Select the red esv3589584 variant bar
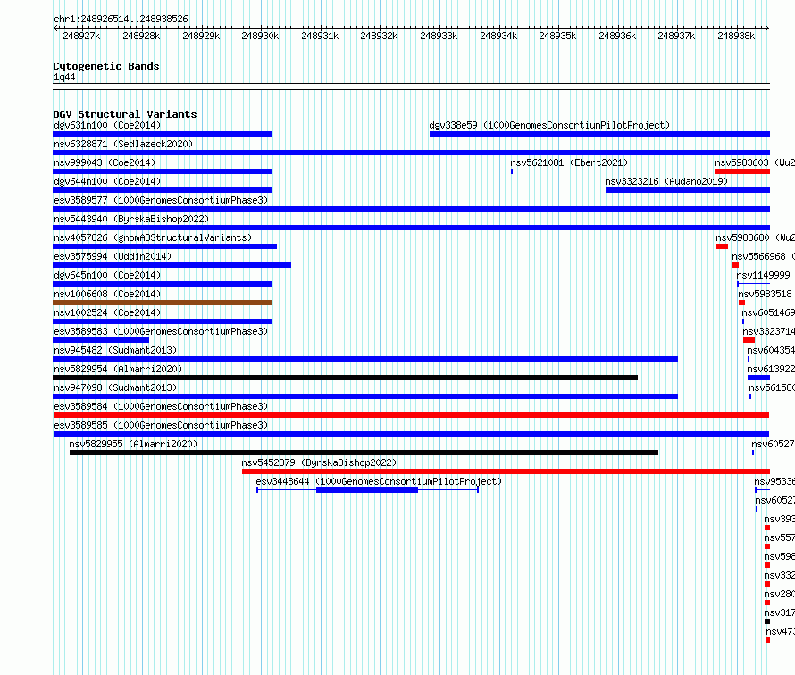The height and width of the screenshot is (675, 795). click(x=411, y=415)
